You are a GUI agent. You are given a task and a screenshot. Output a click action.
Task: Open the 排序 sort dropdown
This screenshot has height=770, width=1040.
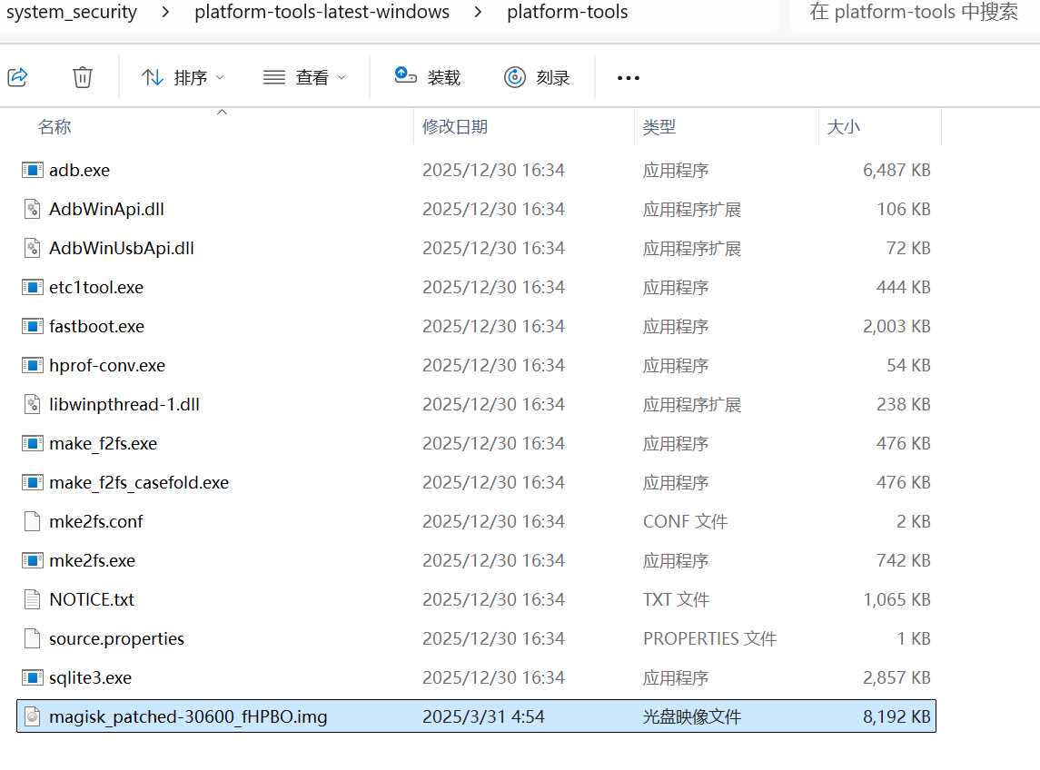point(183,77)
